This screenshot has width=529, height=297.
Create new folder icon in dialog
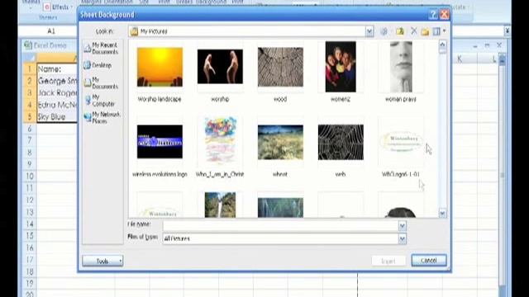tap(425, 31)
